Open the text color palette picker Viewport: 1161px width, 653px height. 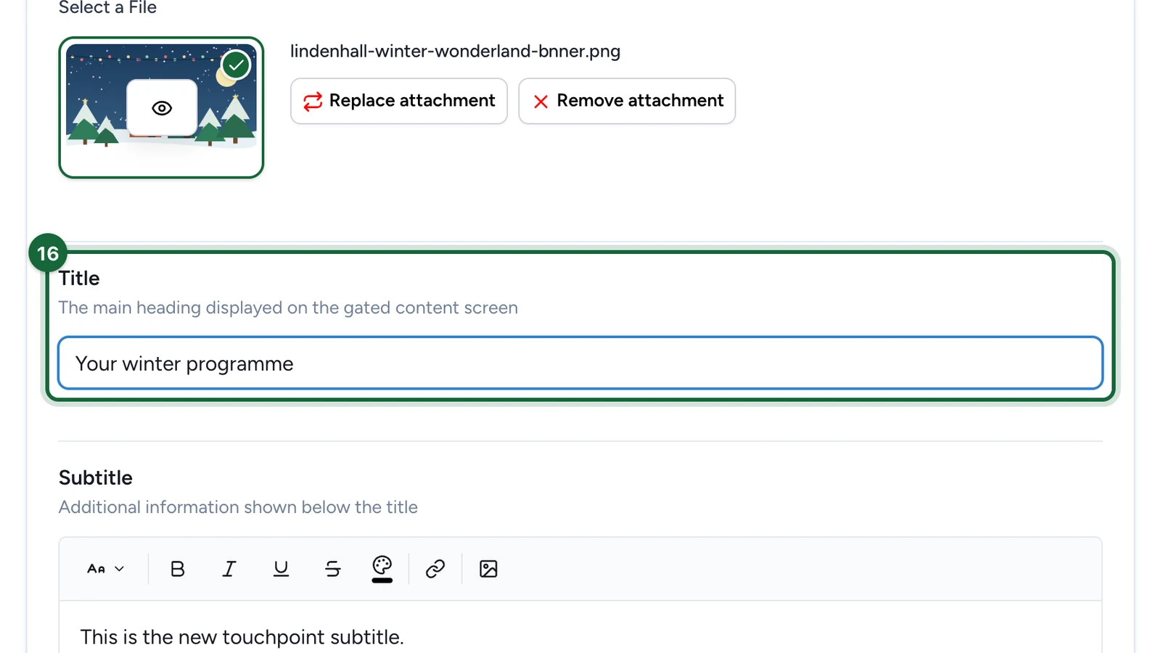point(382,568)
